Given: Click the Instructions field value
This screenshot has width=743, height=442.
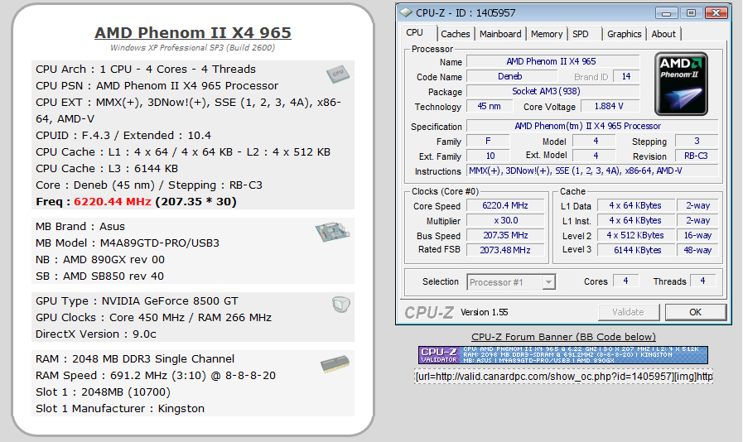Looking at the screenshot, I should (x=592, y=171).
